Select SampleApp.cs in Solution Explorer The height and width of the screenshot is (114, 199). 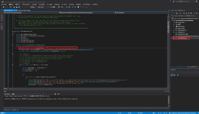click(x=183, y=38)
